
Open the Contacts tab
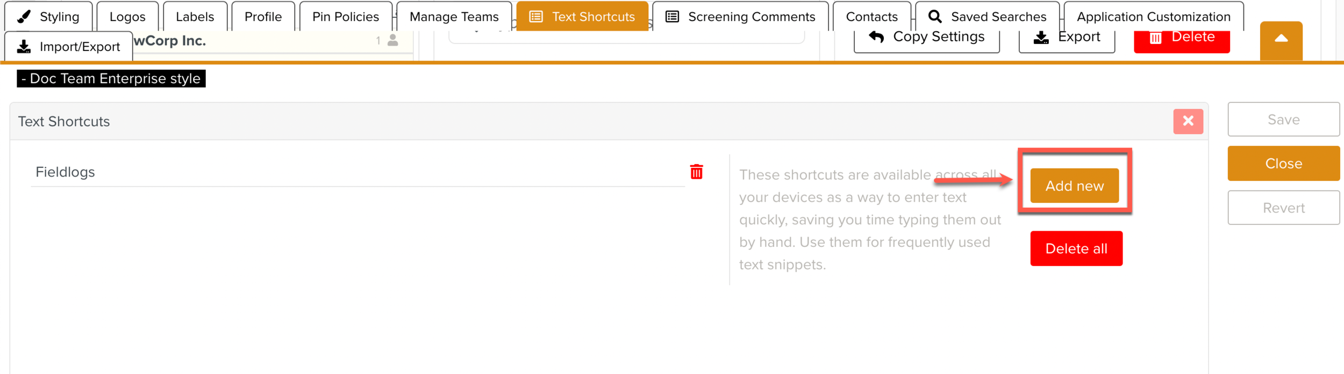871,16
